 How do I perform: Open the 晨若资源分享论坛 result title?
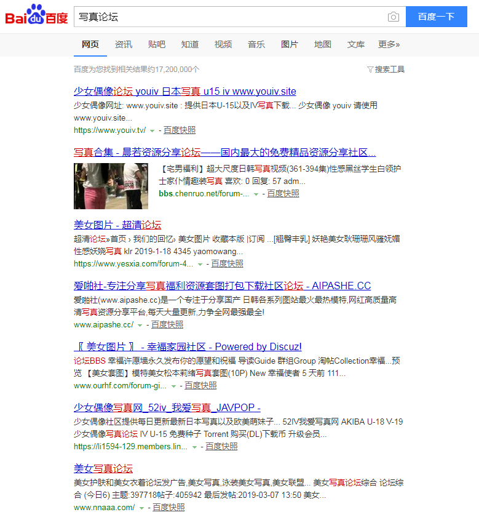coord(224,152)
